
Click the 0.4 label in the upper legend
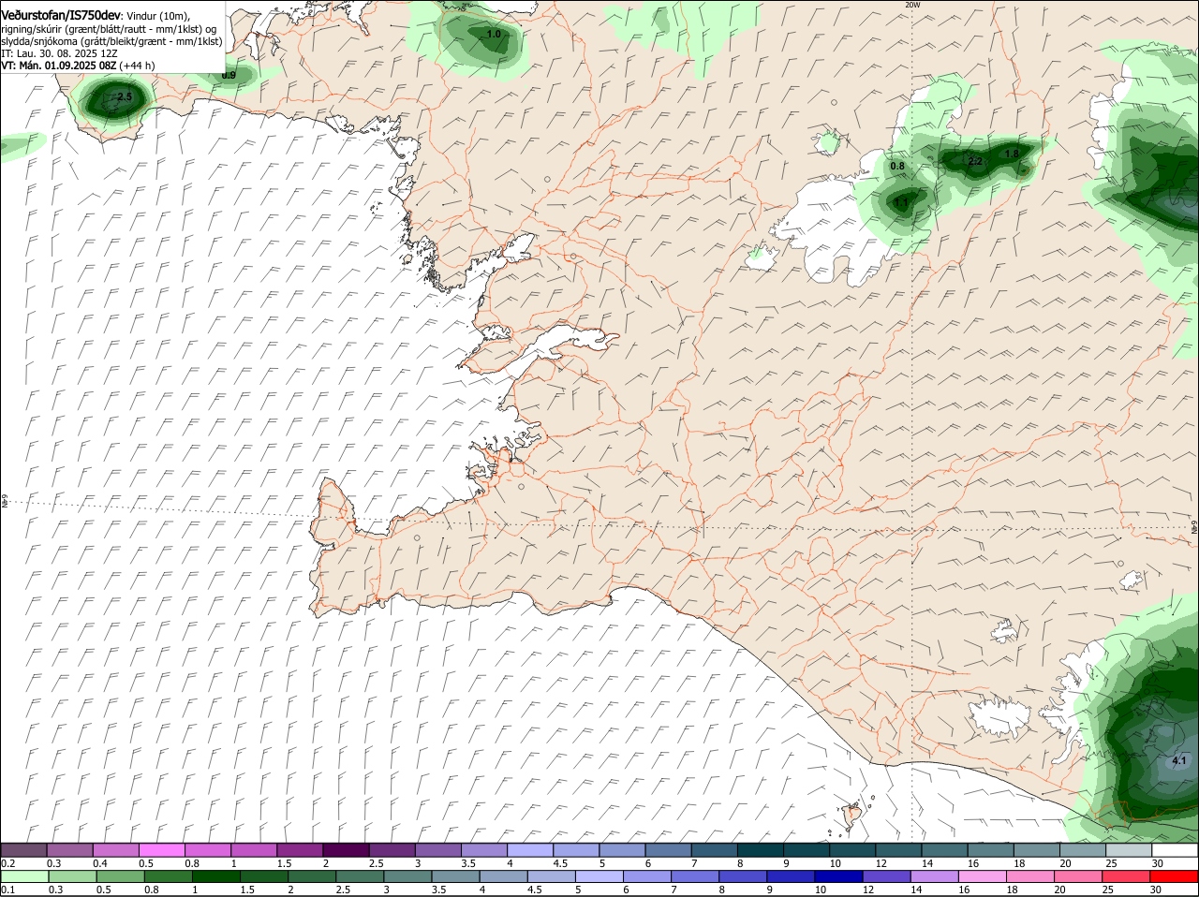pos(100,863)
